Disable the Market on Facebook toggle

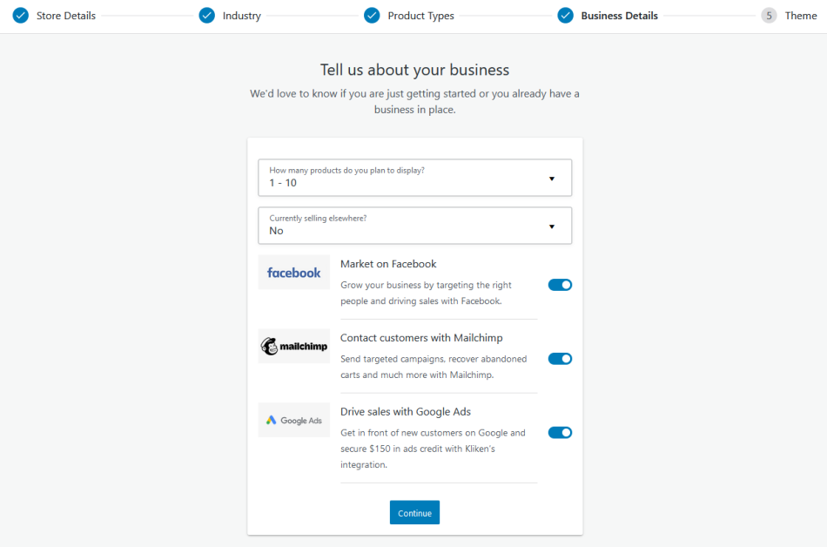[x=560, y=285]
